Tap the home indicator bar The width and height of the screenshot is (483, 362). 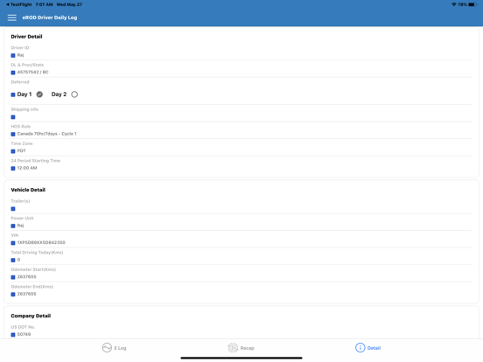(241, 358)
